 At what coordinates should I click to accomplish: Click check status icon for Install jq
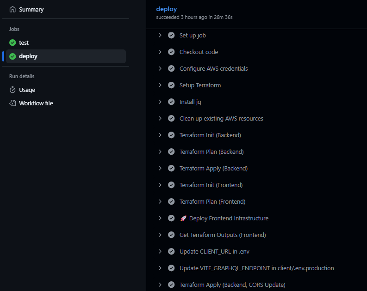tap(171, 102)
